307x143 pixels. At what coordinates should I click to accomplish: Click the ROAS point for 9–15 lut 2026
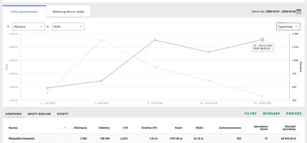click(155, 40)
